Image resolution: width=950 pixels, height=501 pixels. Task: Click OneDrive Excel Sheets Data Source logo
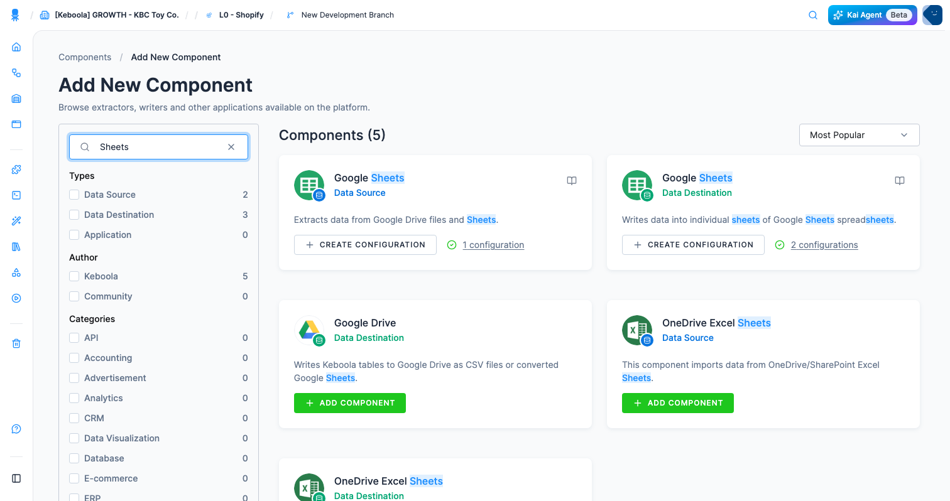pyautogui.click(x=637, y=331)
